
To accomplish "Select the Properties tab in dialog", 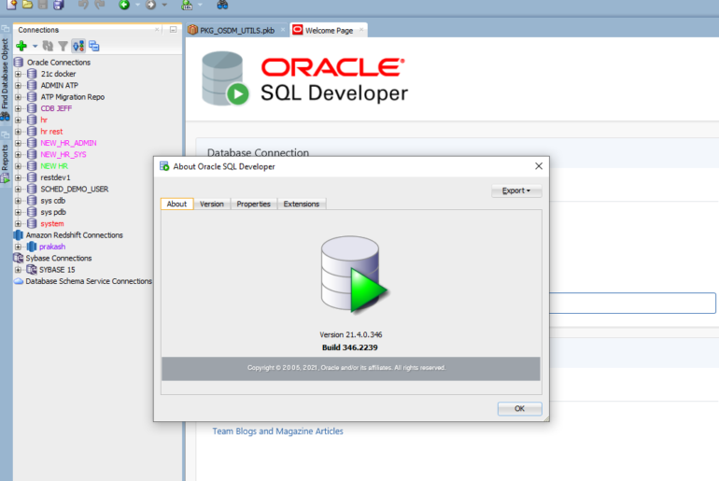I will click(x=254, y=204).
